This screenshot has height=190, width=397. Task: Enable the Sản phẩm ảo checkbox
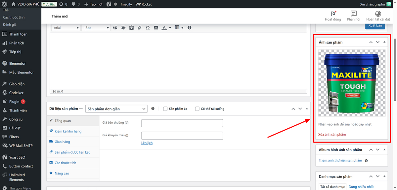pos(165,109)
